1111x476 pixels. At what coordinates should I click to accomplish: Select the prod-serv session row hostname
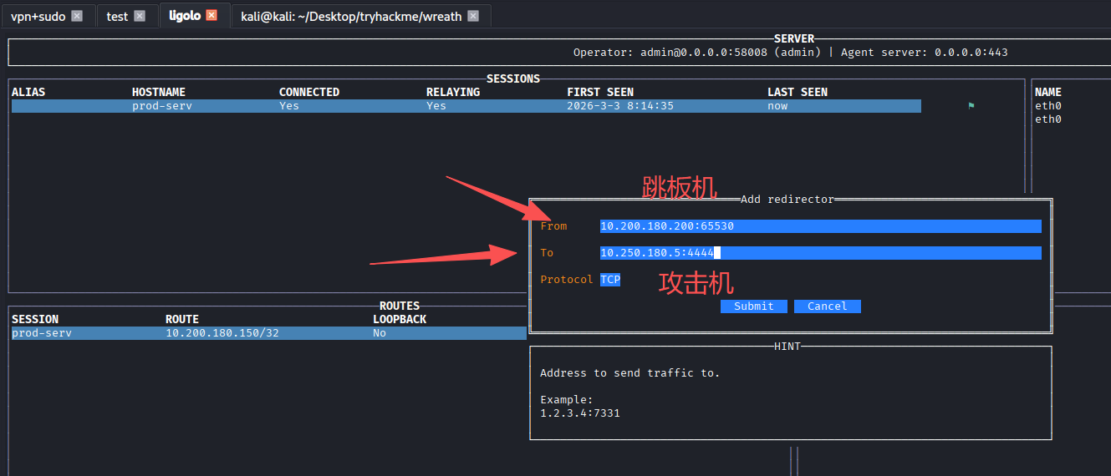(x=162, y=106)
